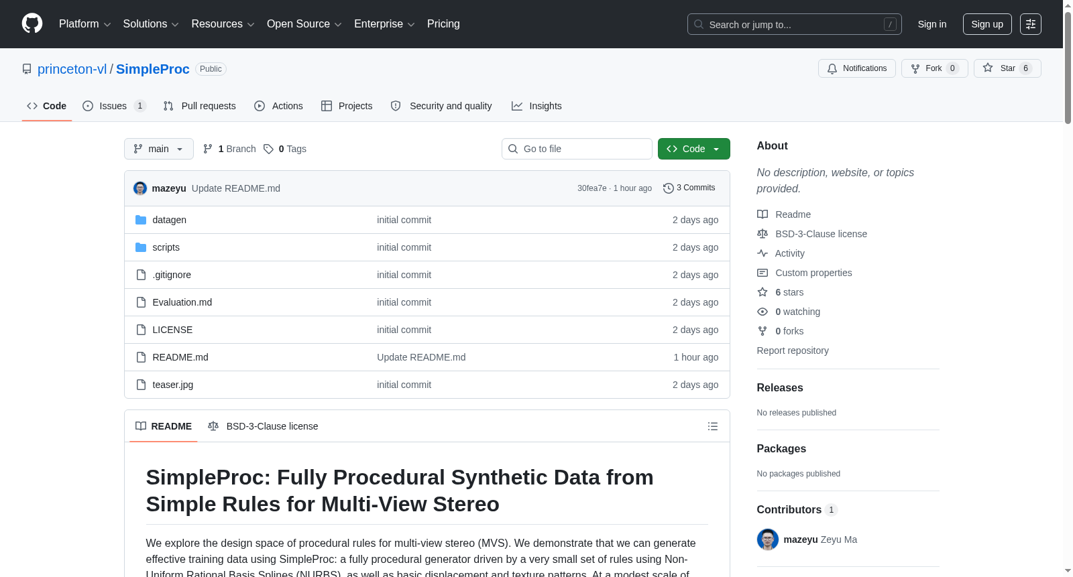1073x577 pixels.
Task: Switch to the Pull requests tab
Action: click(199, 106)
